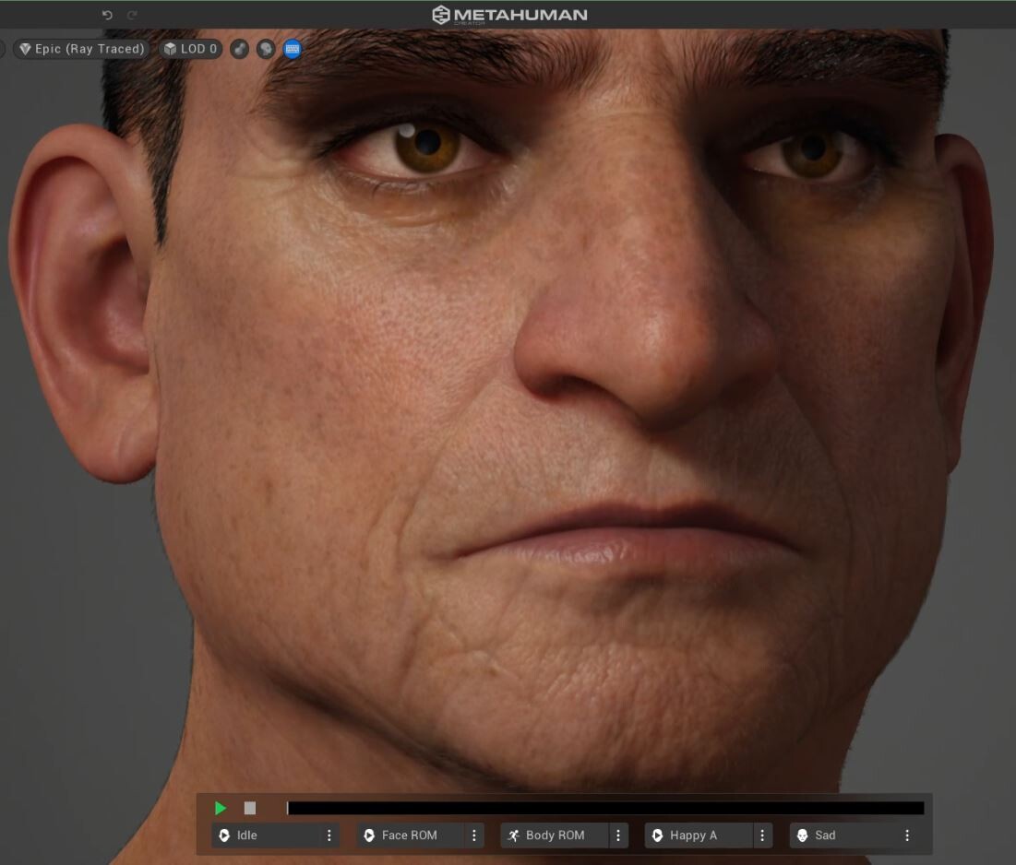Select the hair preview icon in the toolbar
This screenshot has width=1016, height=865.
(239, 49)
